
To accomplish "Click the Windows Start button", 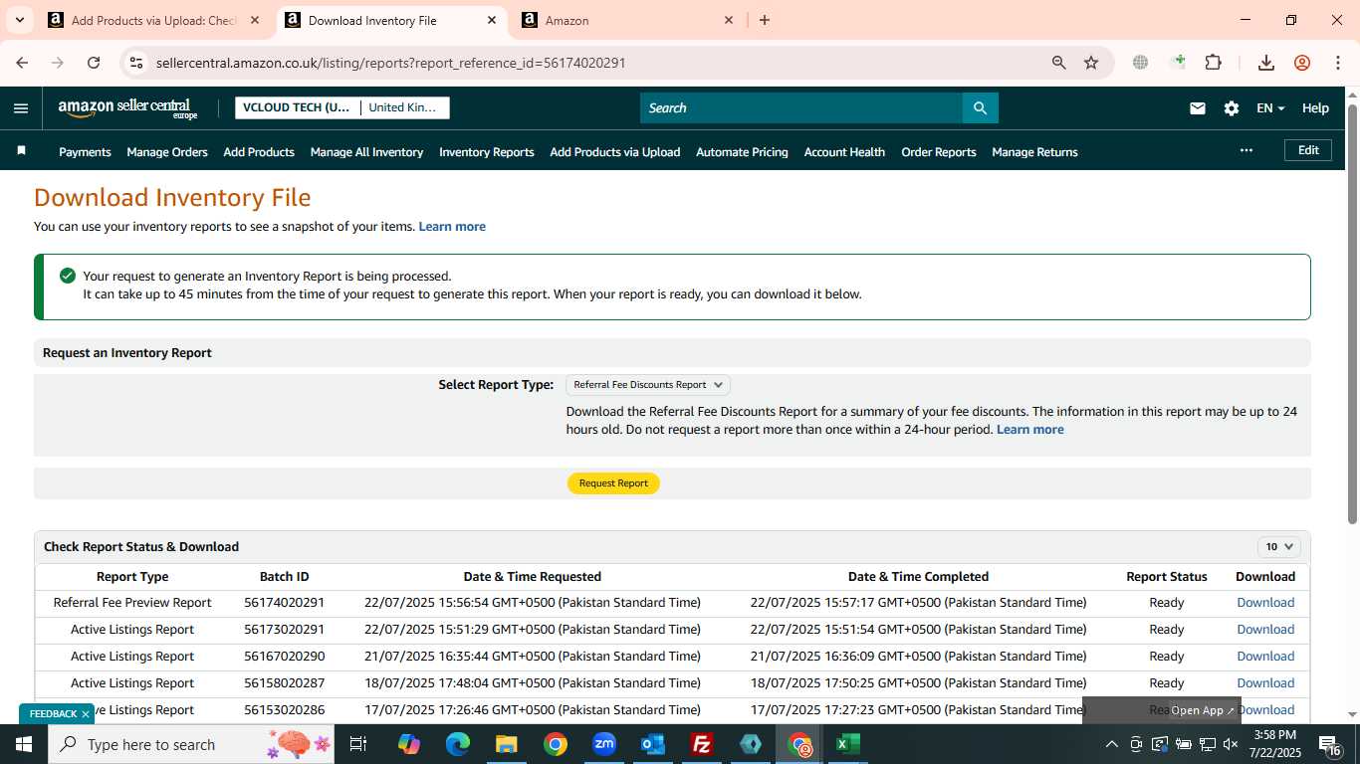I will [x=24, y=744].
